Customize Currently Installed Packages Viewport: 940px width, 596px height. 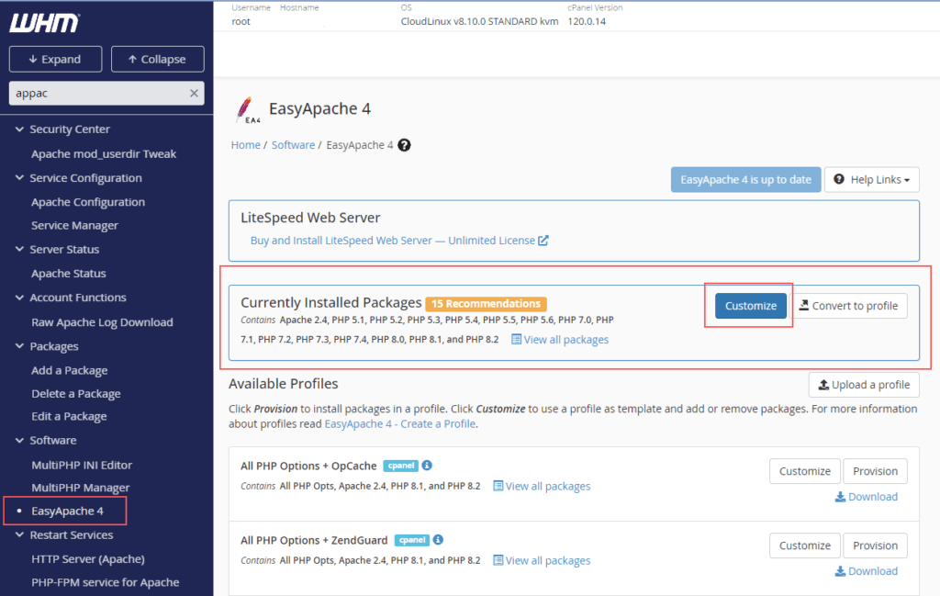(x=751, y=306)
